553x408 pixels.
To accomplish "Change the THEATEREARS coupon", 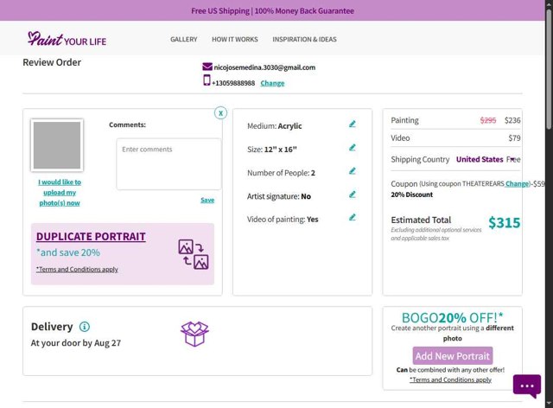I will click(517, 184).
